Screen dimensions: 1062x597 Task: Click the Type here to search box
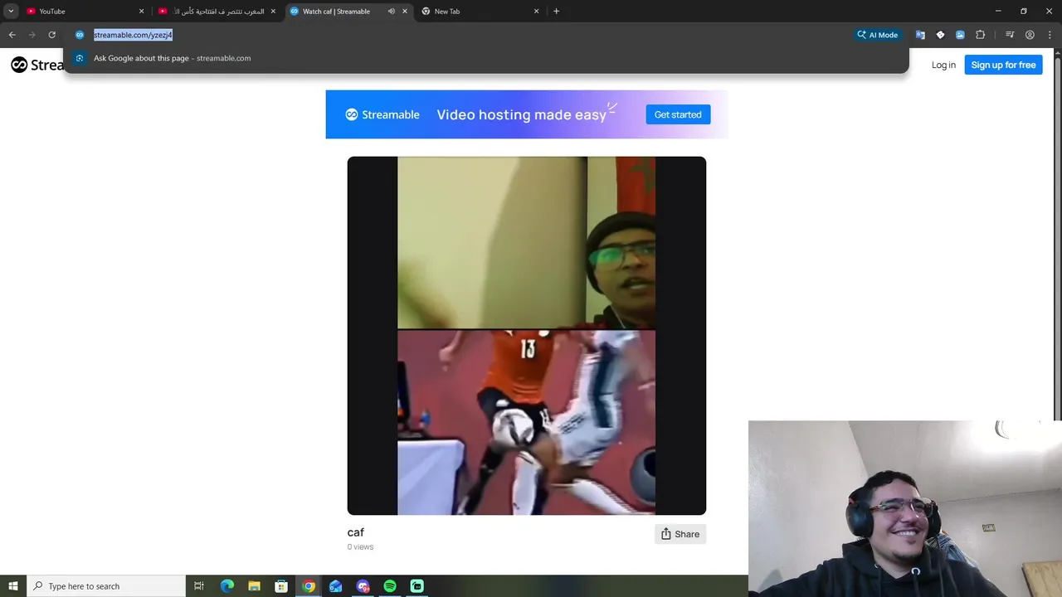point(106,586)
